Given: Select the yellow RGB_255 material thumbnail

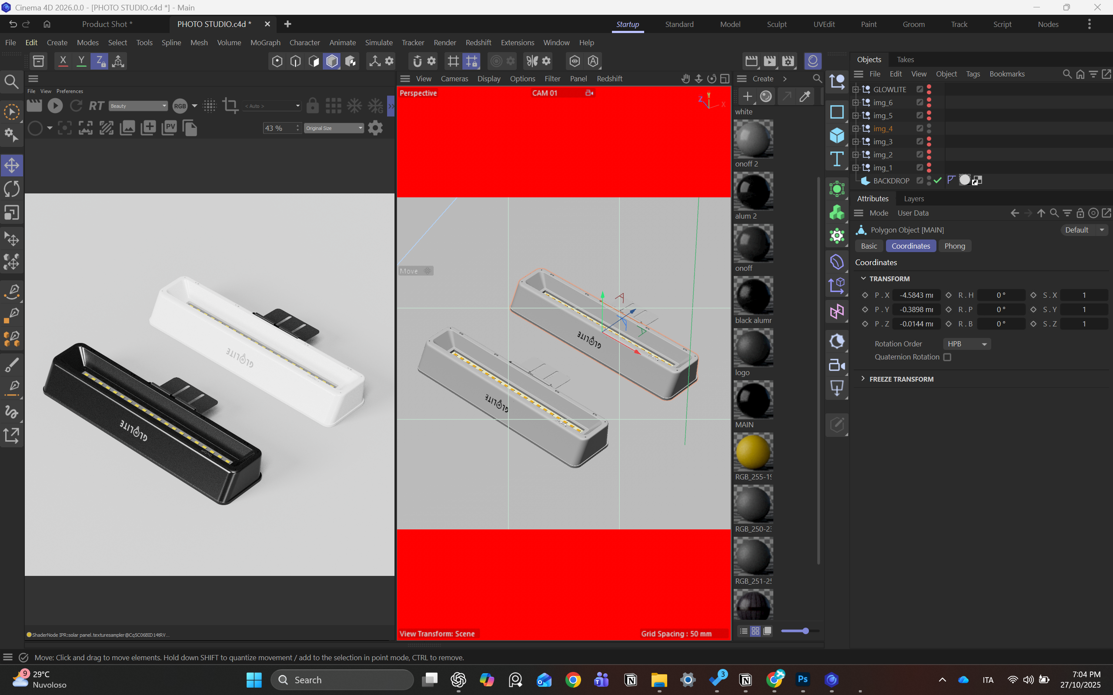Looking at the screenshot, I should tap(753, 452).
